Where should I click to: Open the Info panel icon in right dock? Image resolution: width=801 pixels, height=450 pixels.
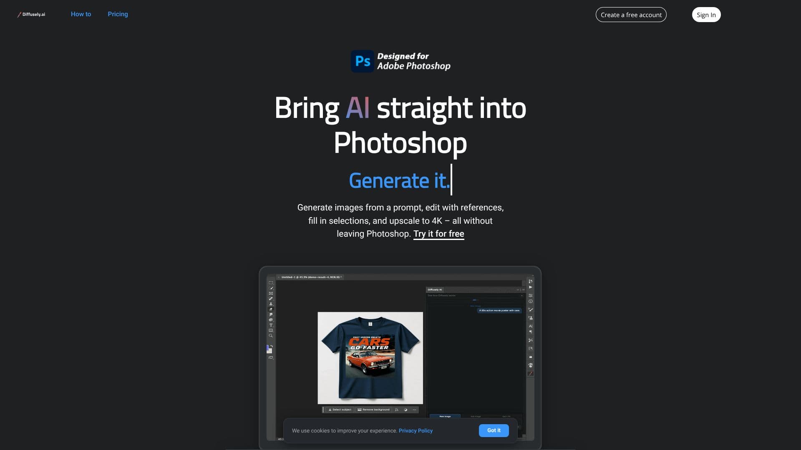coord(530,301)
